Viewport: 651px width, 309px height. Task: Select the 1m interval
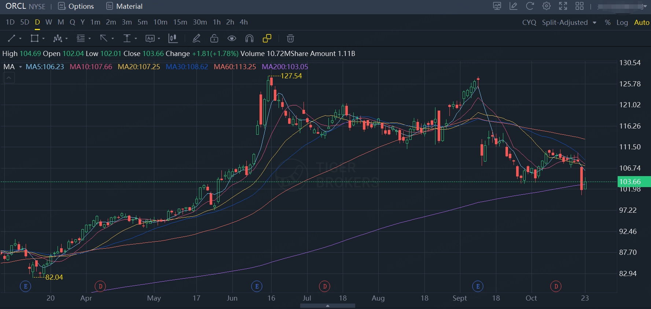click(x=95, y=22)
